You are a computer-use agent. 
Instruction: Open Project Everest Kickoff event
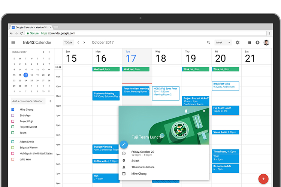[196, 101]
